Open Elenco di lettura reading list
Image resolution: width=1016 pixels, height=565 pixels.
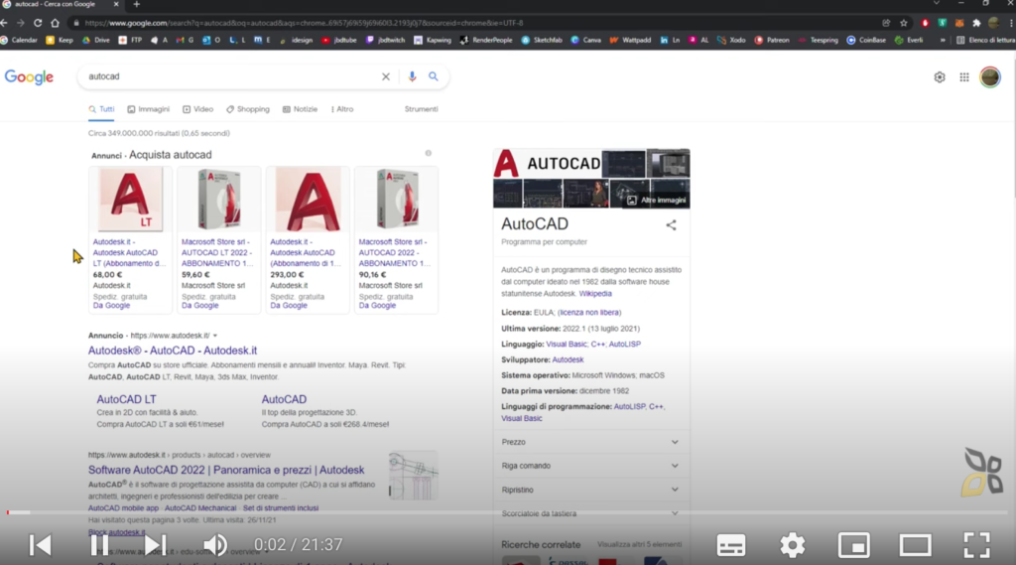tap(985, 40)
